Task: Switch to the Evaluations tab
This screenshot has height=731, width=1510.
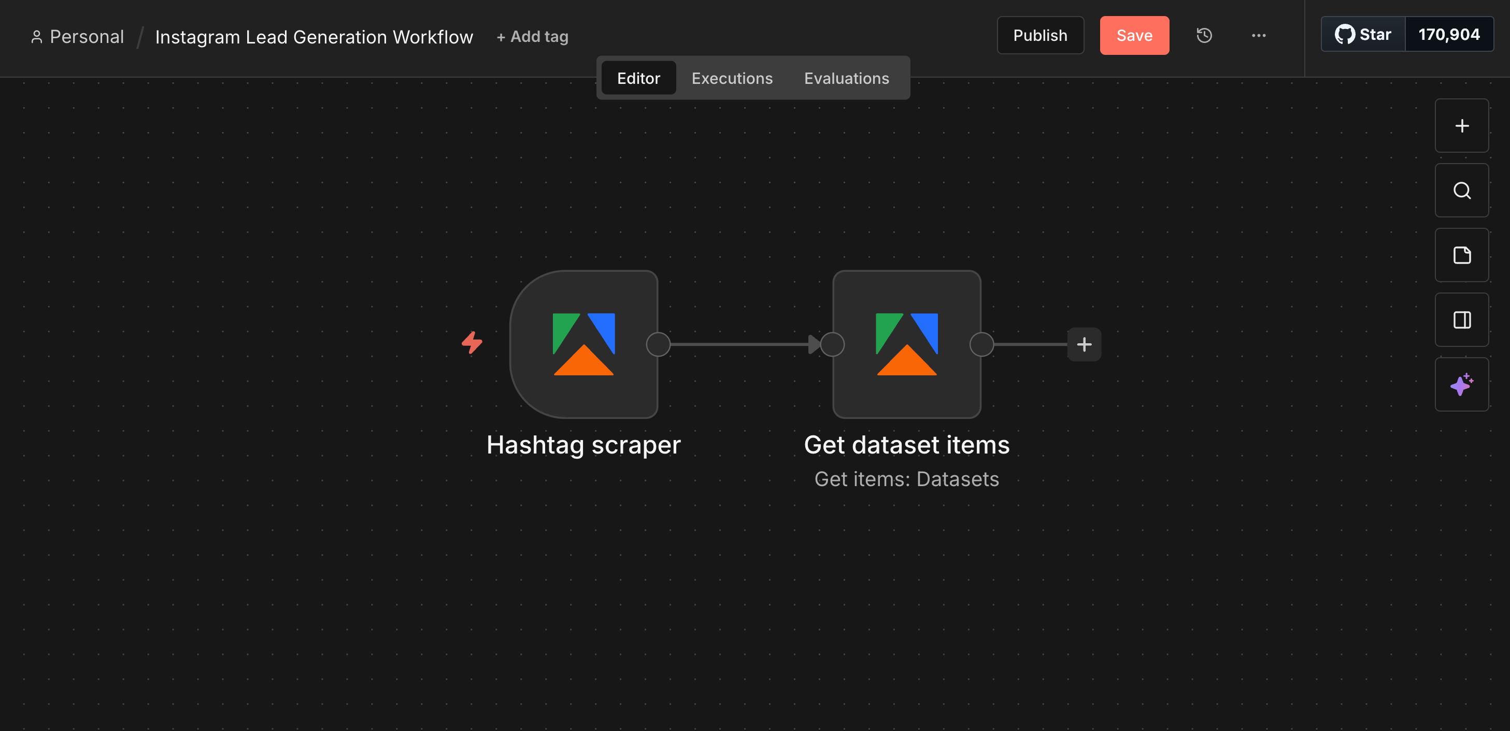Action: tap(846, 77)
